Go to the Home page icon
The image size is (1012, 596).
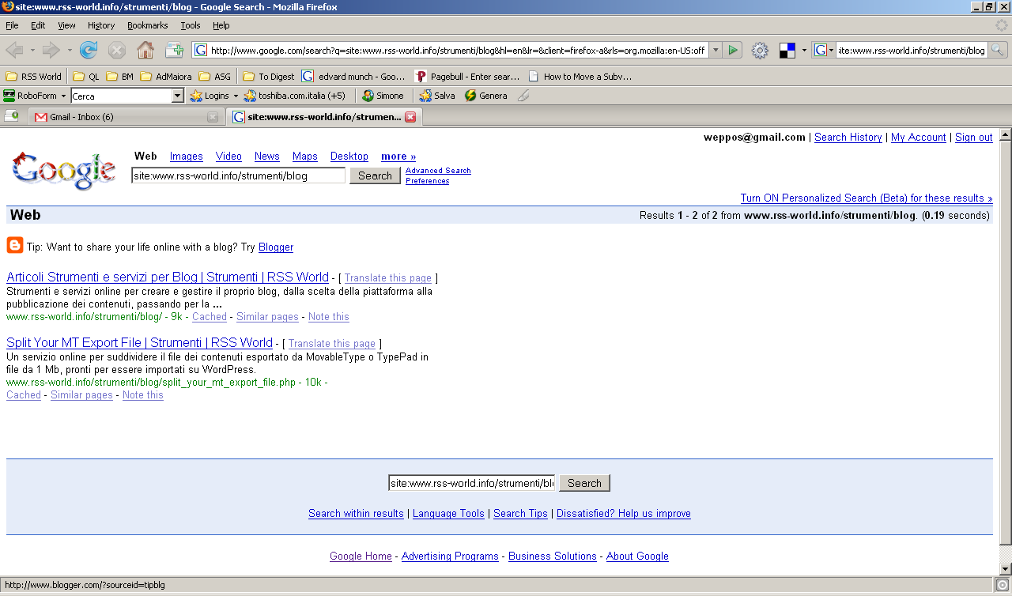(145, 51)
